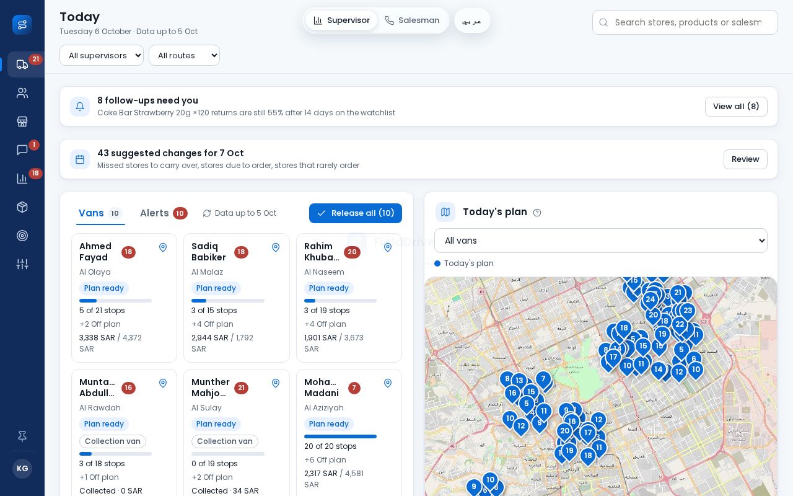
Task: Locate Rahim Khuba's van on map
Action: pos(388,247)
